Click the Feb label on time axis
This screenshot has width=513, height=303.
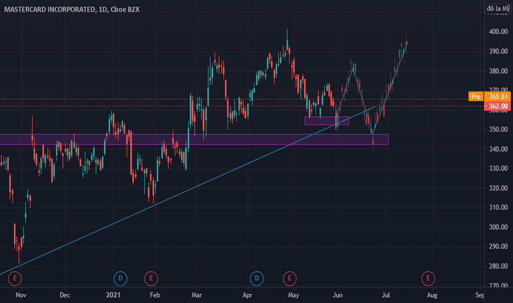(x=155, y=295)
